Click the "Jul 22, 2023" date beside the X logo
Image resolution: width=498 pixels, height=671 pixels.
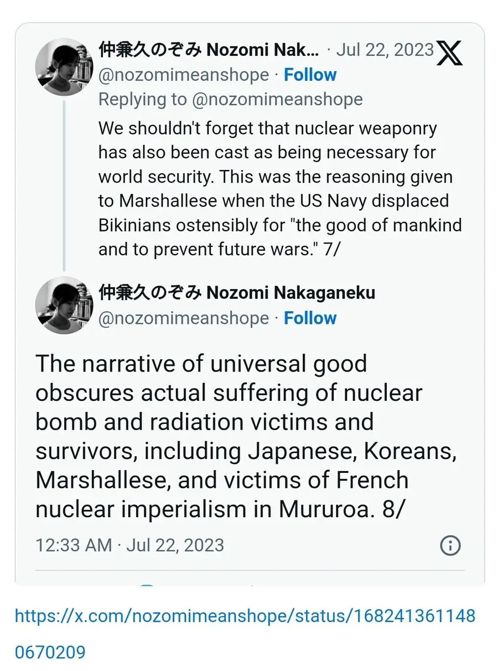(x=385, y=50)
